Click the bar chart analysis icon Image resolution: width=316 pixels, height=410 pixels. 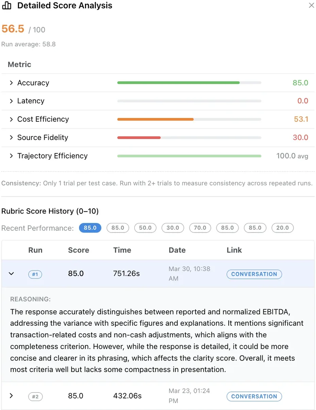pos(7,6)
